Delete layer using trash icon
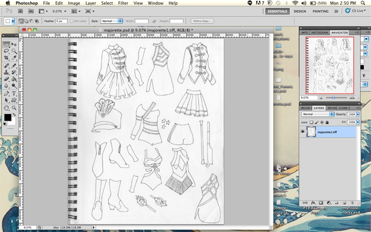 (x=352, y=203)
